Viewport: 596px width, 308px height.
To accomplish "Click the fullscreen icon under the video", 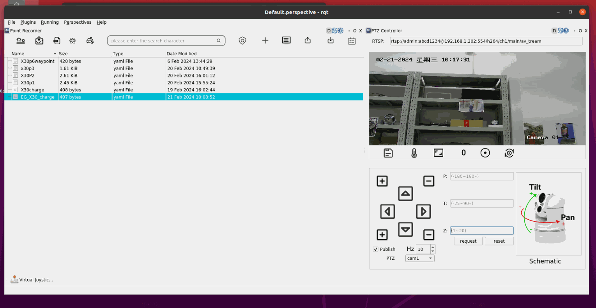I will 439,153.
